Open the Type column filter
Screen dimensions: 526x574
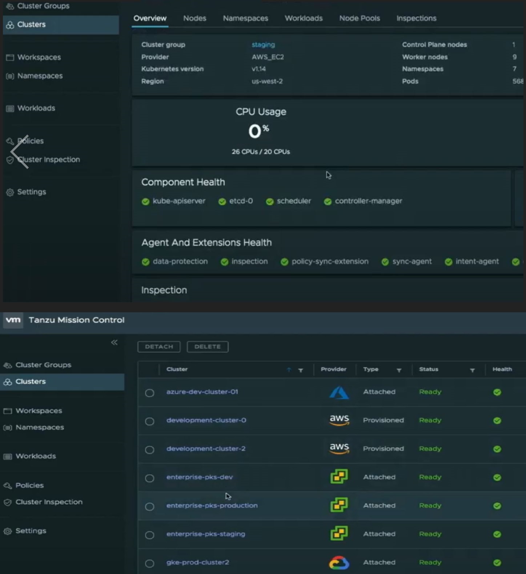coord(399,370)
